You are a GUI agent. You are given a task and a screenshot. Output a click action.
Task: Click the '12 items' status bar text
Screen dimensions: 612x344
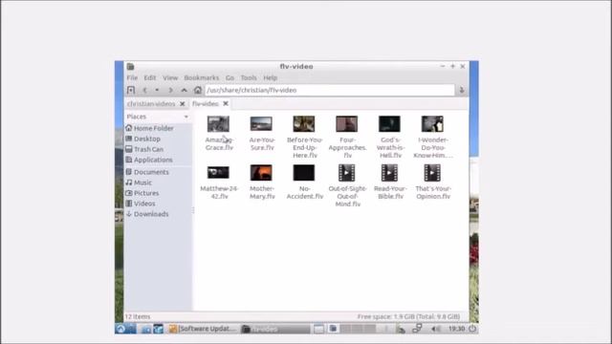pyautogui.click(x=138, y=316)
